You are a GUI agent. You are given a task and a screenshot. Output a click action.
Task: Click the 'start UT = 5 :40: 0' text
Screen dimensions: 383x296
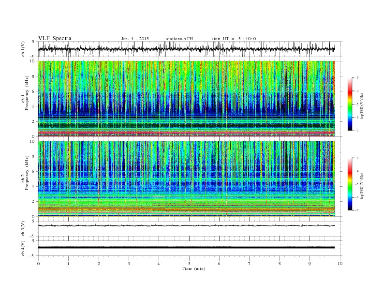pyautogui.click(x=234, y=39)
